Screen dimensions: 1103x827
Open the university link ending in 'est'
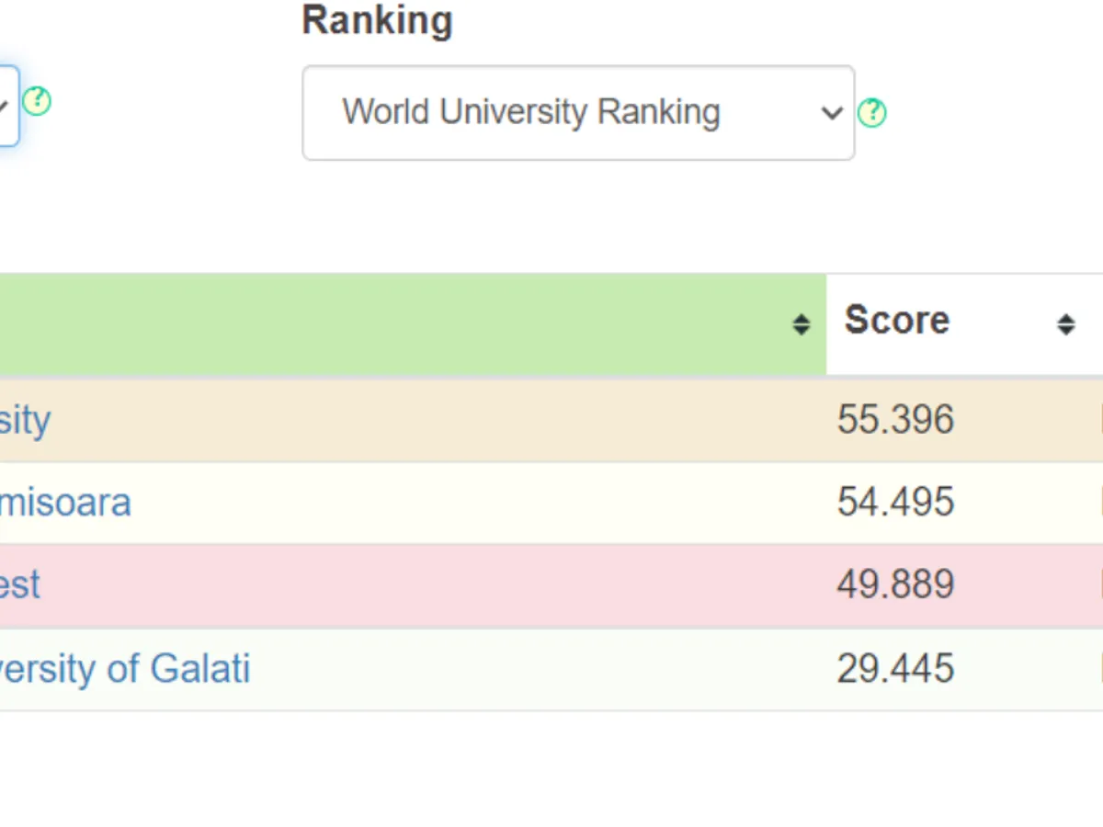[x=20, y=585]
